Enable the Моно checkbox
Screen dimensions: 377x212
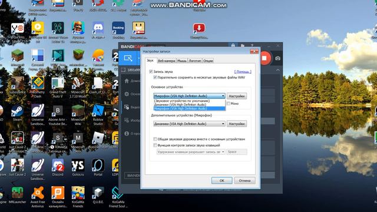(229, 104)
